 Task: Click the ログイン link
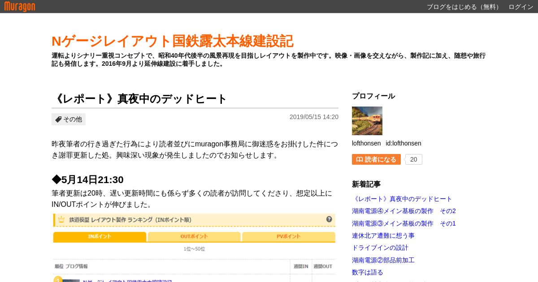(x=521, y=7)
